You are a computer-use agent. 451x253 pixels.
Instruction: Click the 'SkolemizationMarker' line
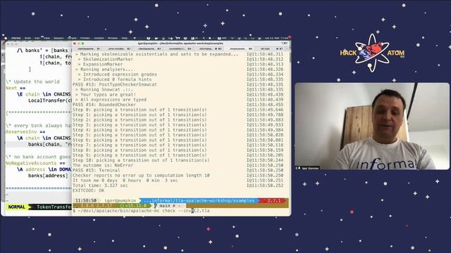106,59
